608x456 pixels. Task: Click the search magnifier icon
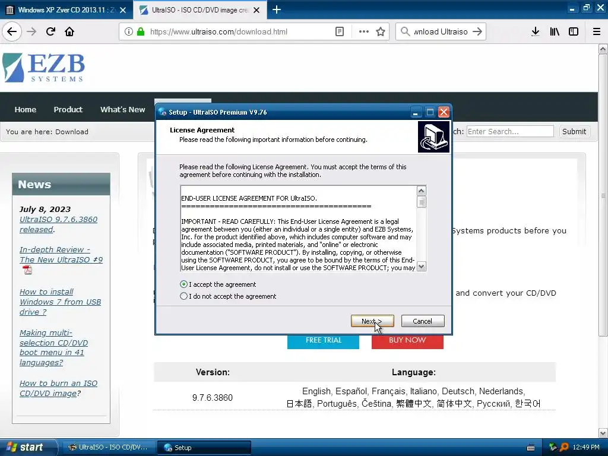405,31
